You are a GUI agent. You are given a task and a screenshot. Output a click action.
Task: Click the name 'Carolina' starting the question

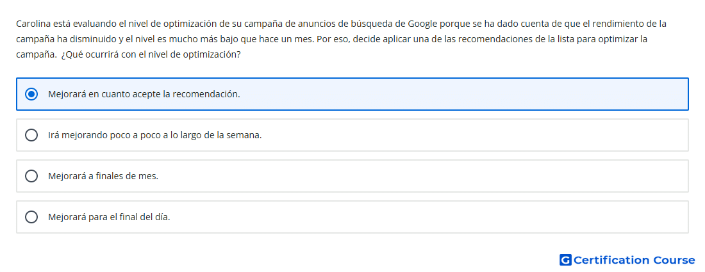31,23
